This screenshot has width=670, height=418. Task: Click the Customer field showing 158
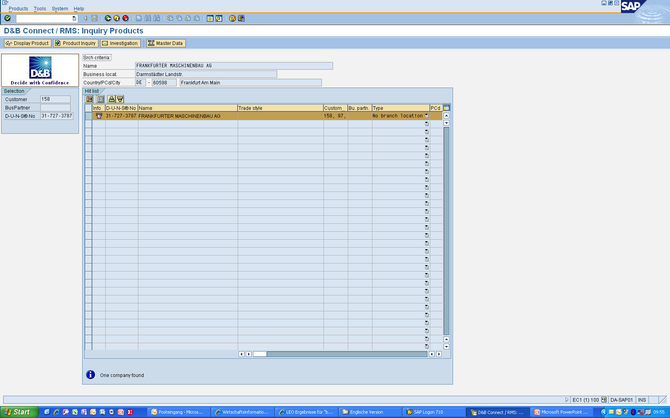coord(55,99)
